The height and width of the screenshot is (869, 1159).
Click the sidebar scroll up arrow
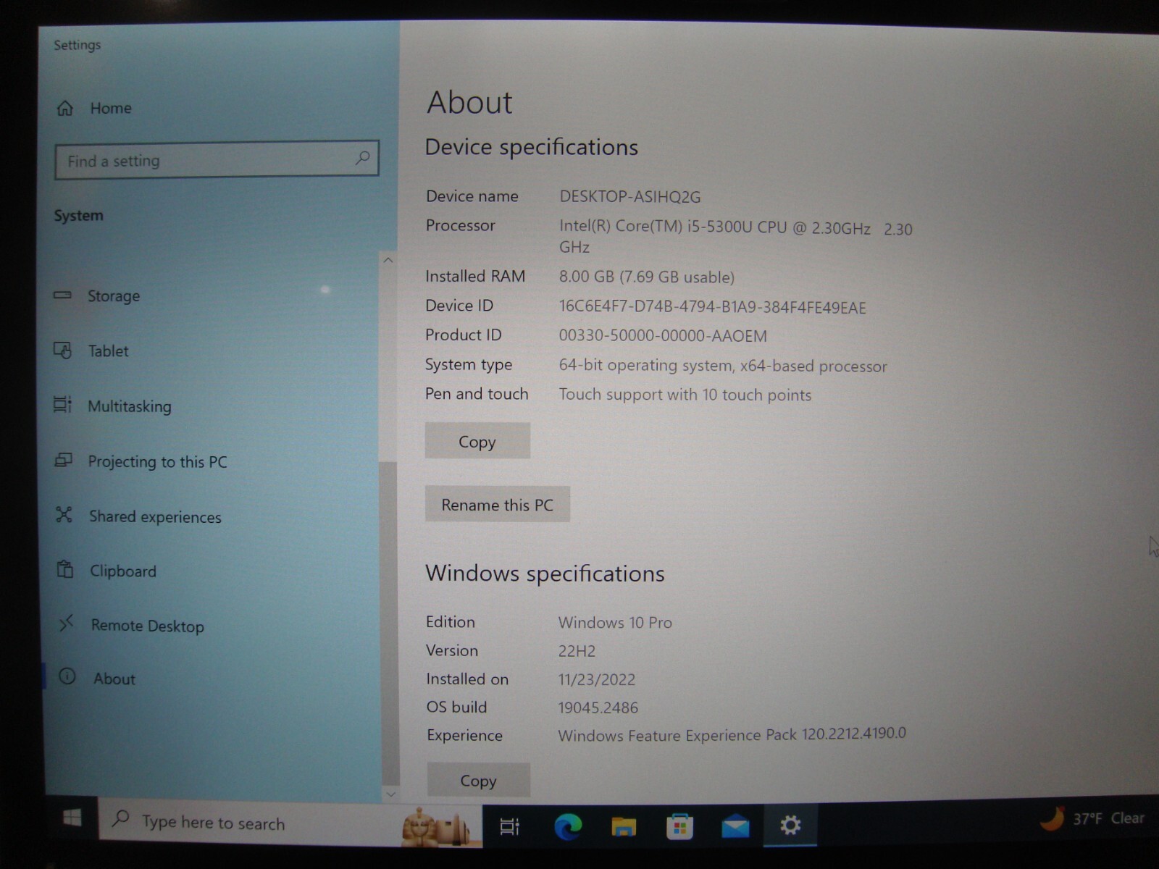tap(388, 260)
